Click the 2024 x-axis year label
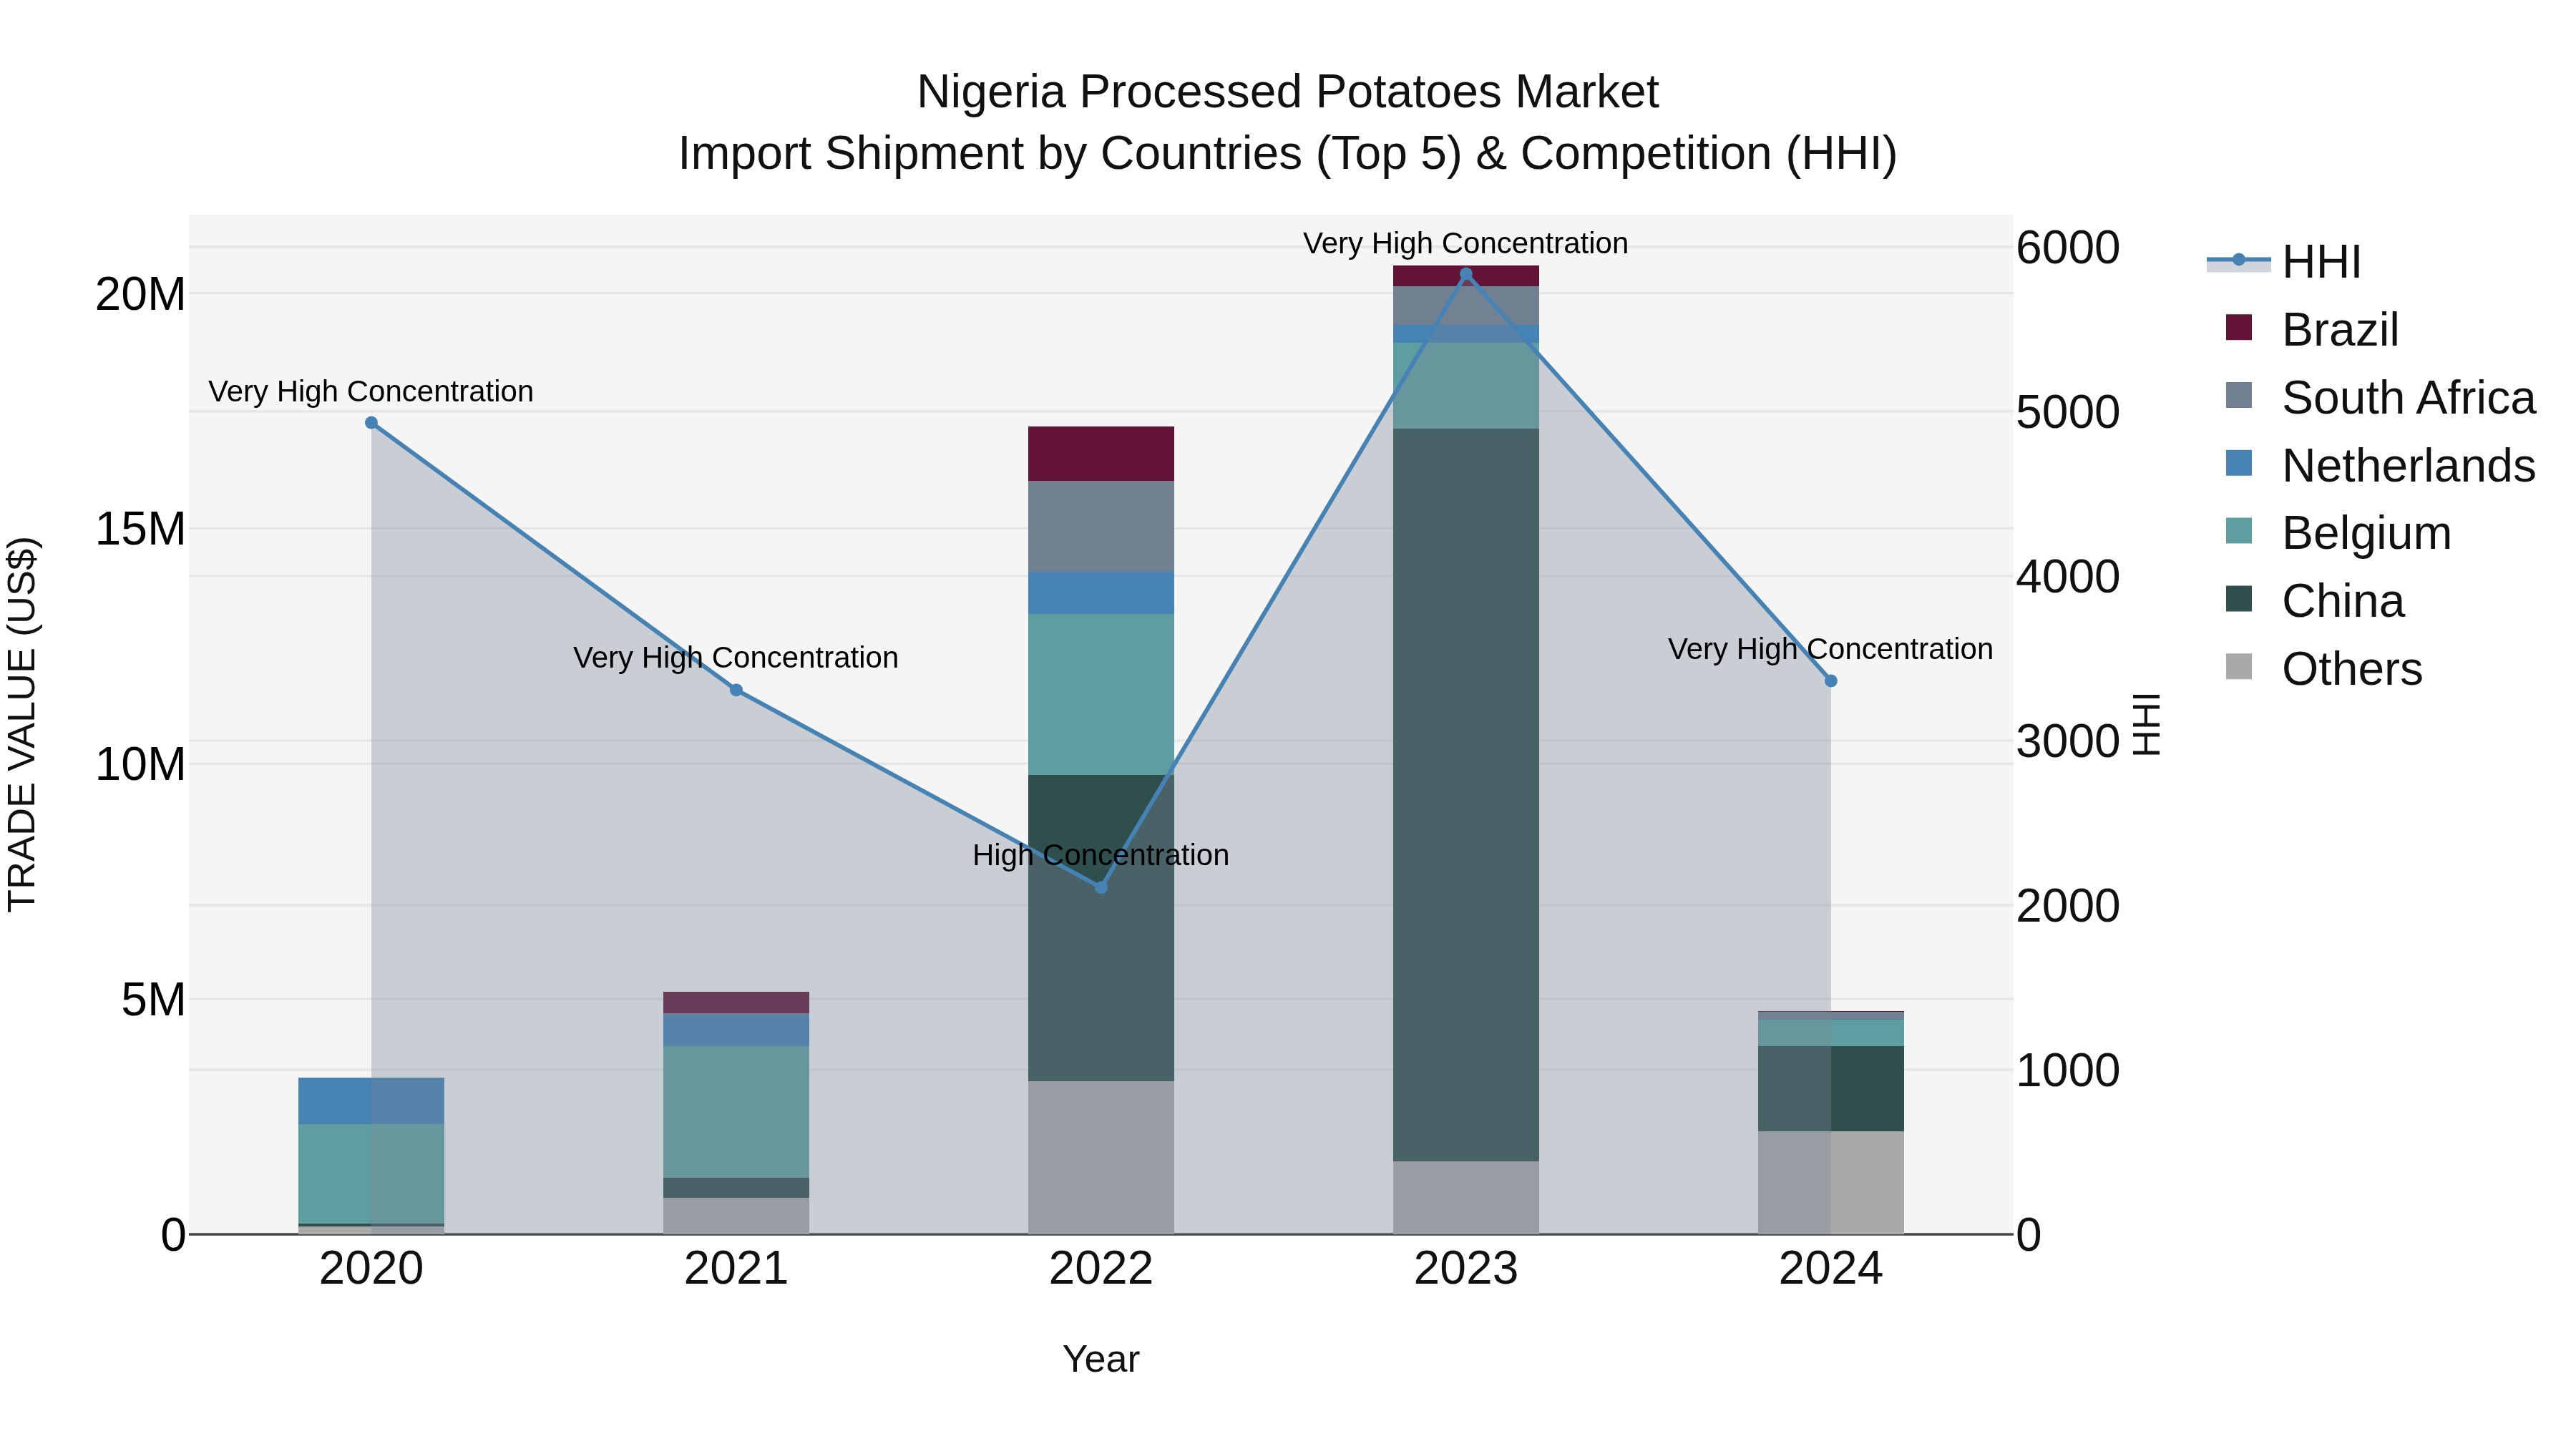 [x=1831, y=1269]
